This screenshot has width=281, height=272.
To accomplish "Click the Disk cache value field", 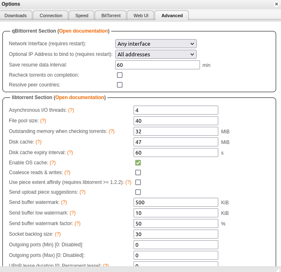I will tap(176, 142).
